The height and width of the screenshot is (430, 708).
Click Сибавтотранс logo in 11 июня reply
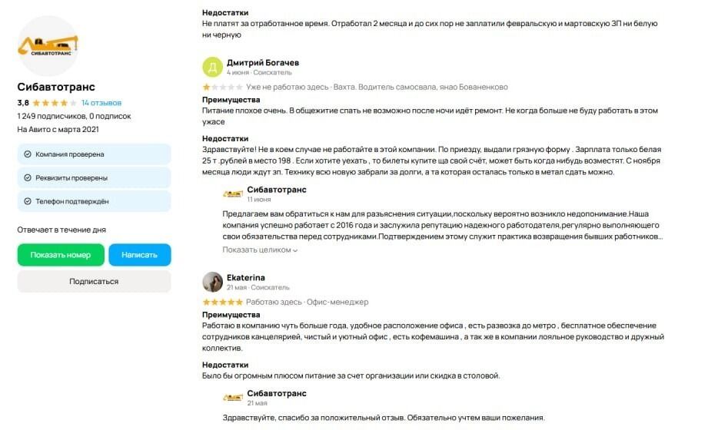[x=232, y=193]
